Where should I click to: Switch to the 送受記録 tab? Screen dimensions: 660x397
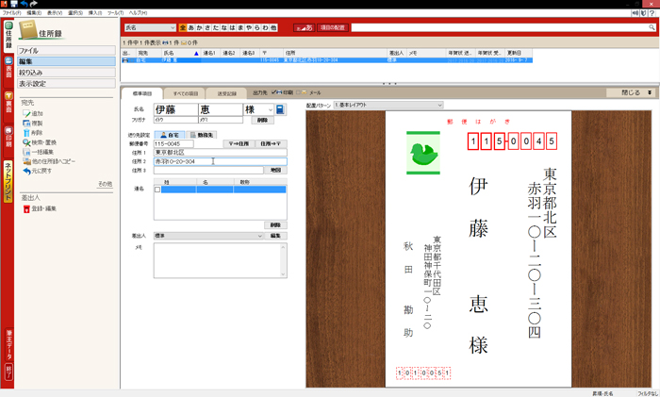click(x=228, y=93)
